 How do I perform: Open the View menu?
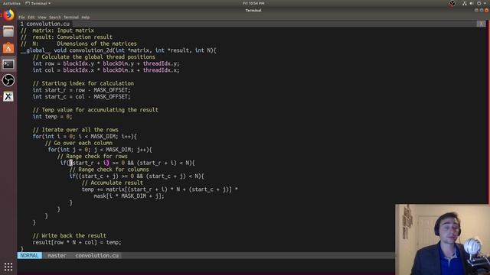(42, 18)
